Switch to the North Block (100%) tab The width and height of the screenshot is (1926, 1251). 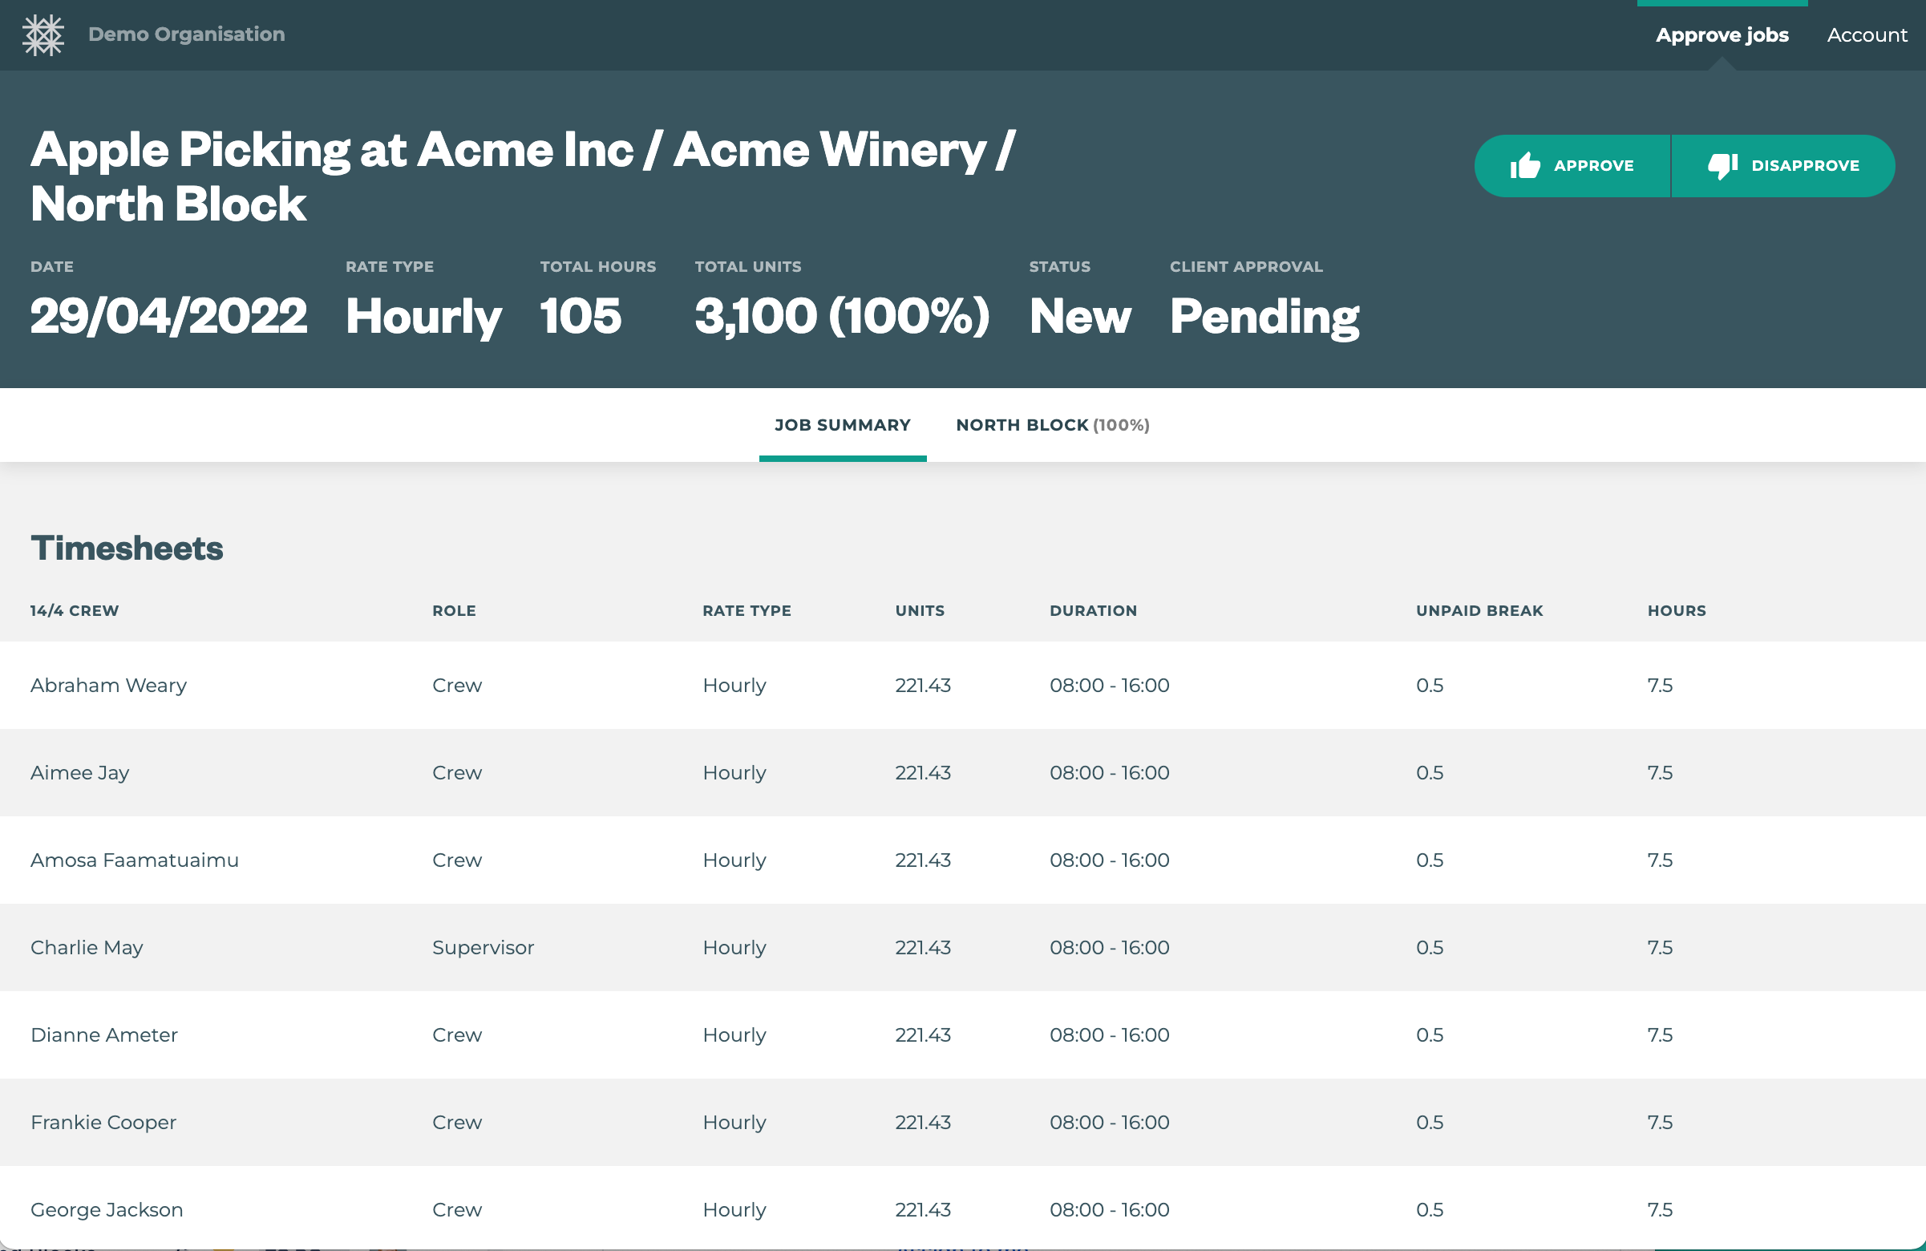(x=1052, y=425)
